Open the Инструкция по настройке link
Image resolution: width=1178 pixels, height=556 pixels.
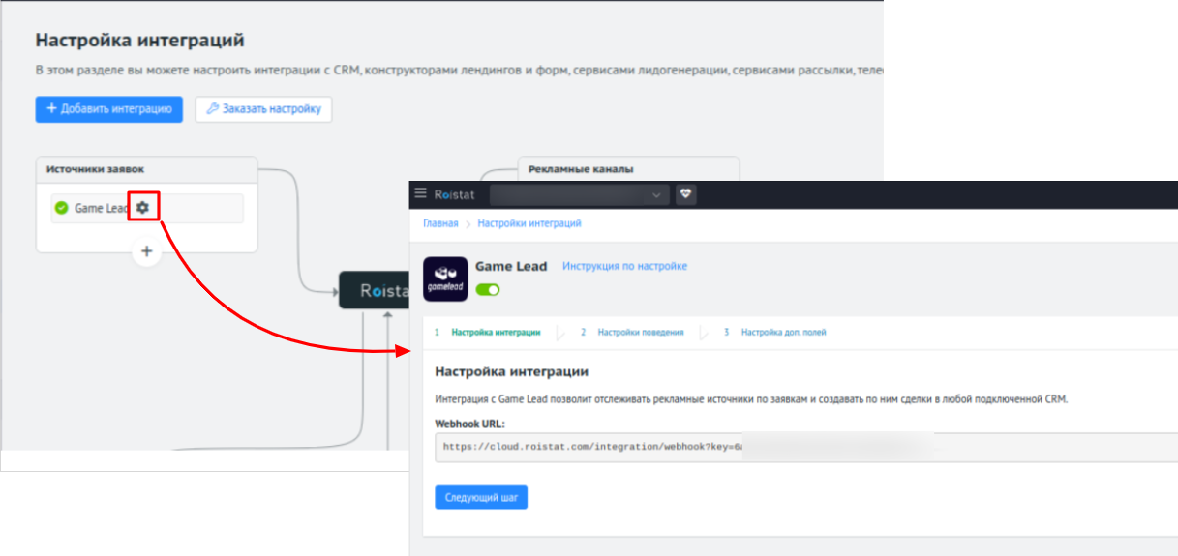(x=624, y=266)
